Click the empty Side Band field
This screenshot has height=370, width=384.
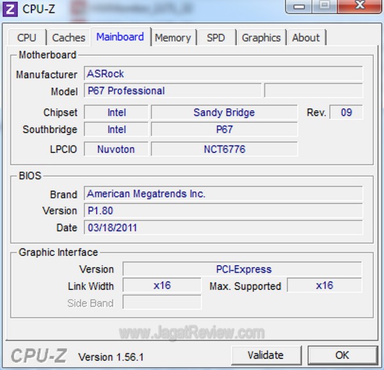coord(162,302)
